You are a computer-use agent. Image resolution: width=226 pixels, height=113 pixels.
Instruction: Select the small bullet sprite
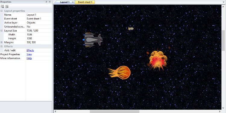pos(131,29)
